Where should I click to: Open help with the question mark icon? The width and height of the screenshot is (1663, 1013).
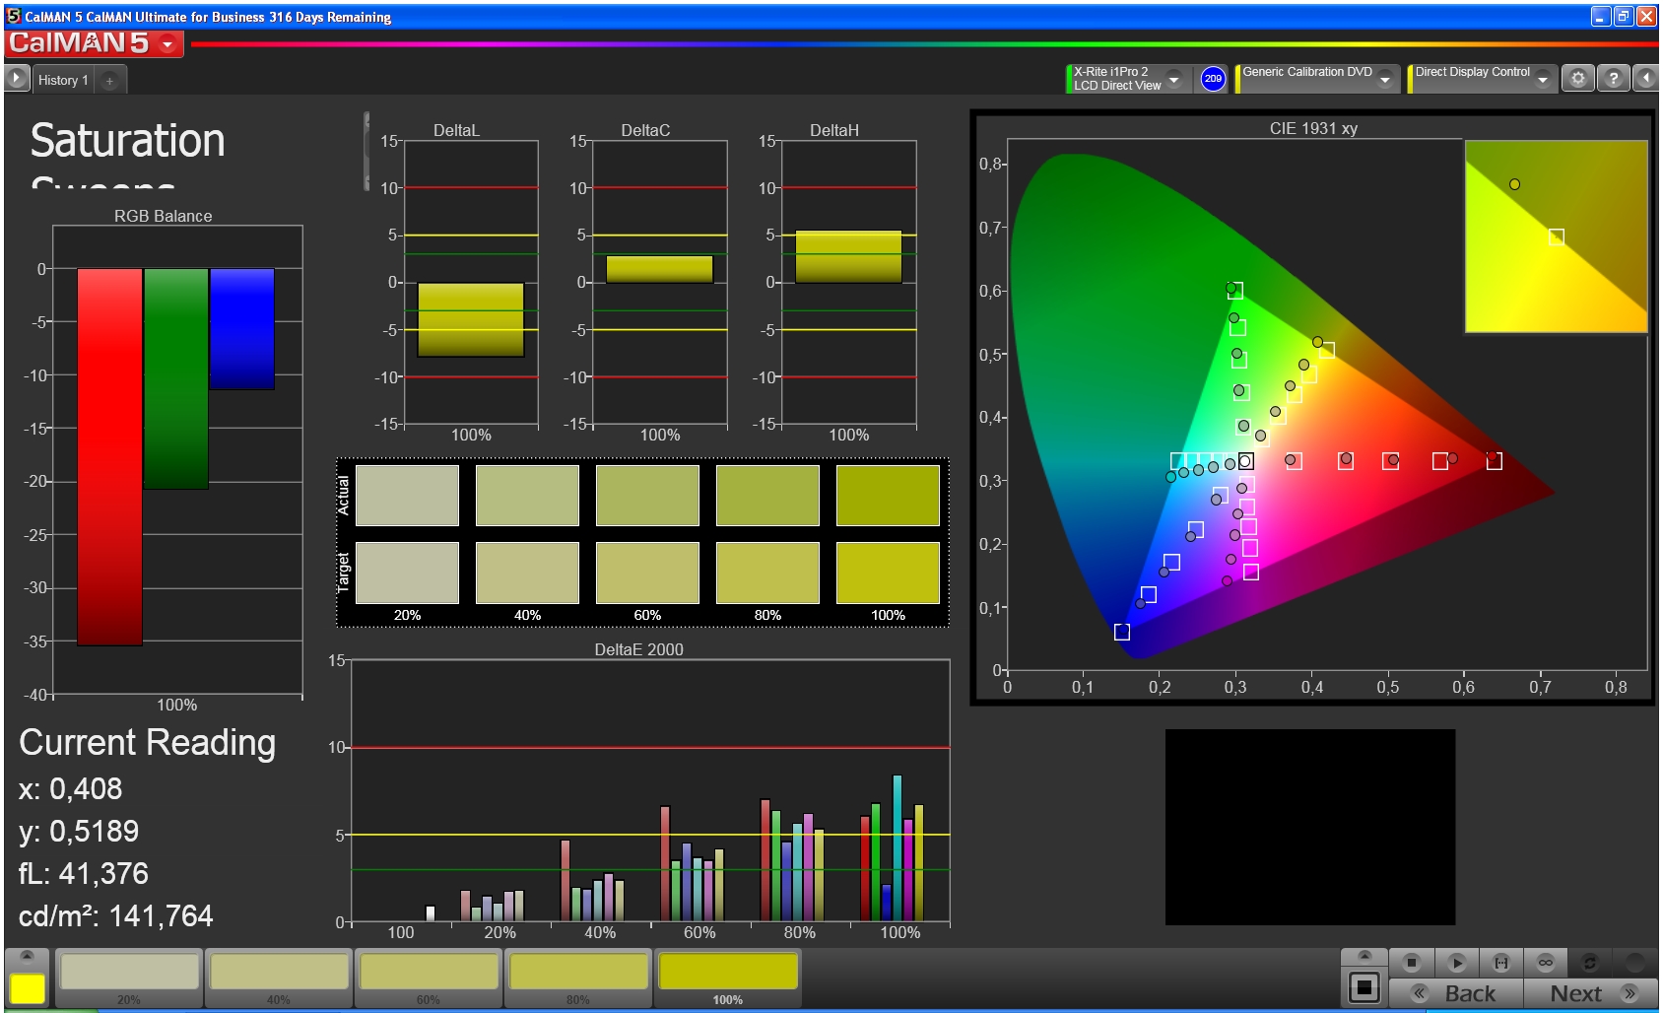point(1613,79)
